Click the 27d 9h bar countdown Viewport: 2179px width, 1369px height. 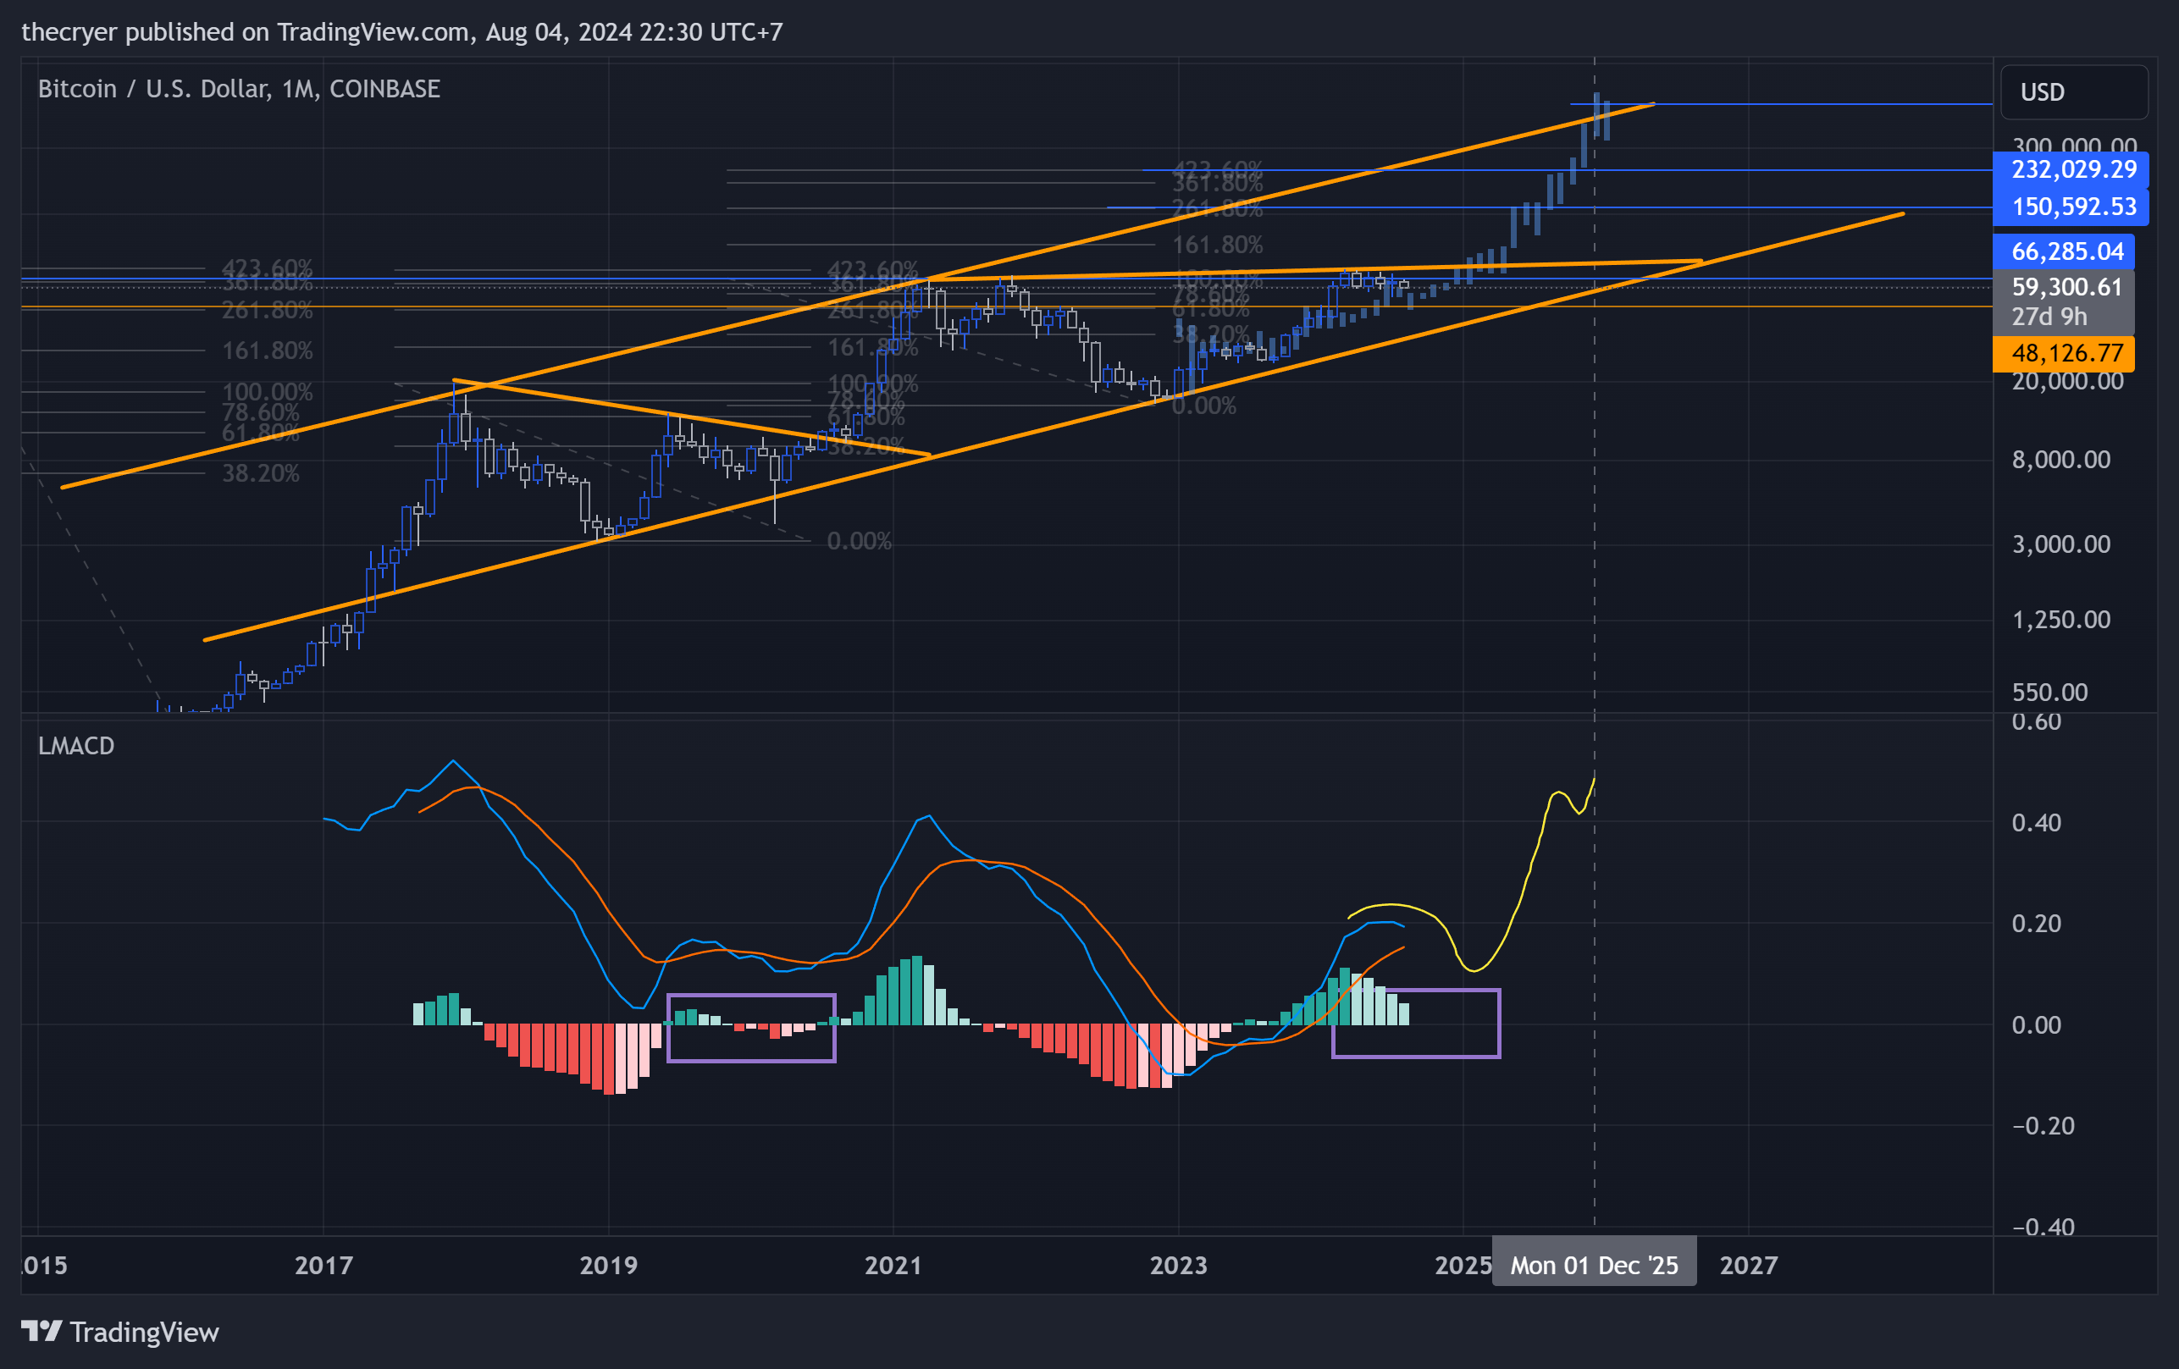[2049, 317]
